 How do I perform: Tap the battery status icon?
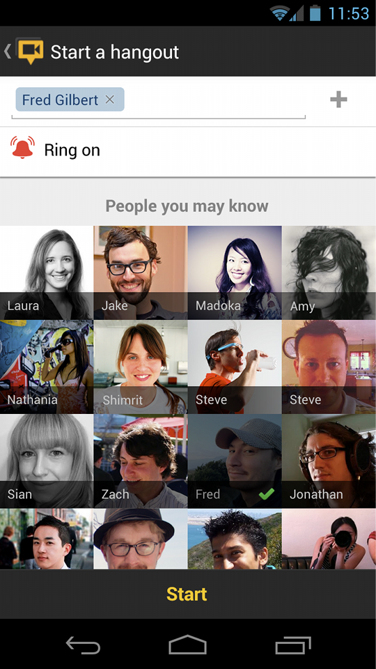(x=315, y=13)
